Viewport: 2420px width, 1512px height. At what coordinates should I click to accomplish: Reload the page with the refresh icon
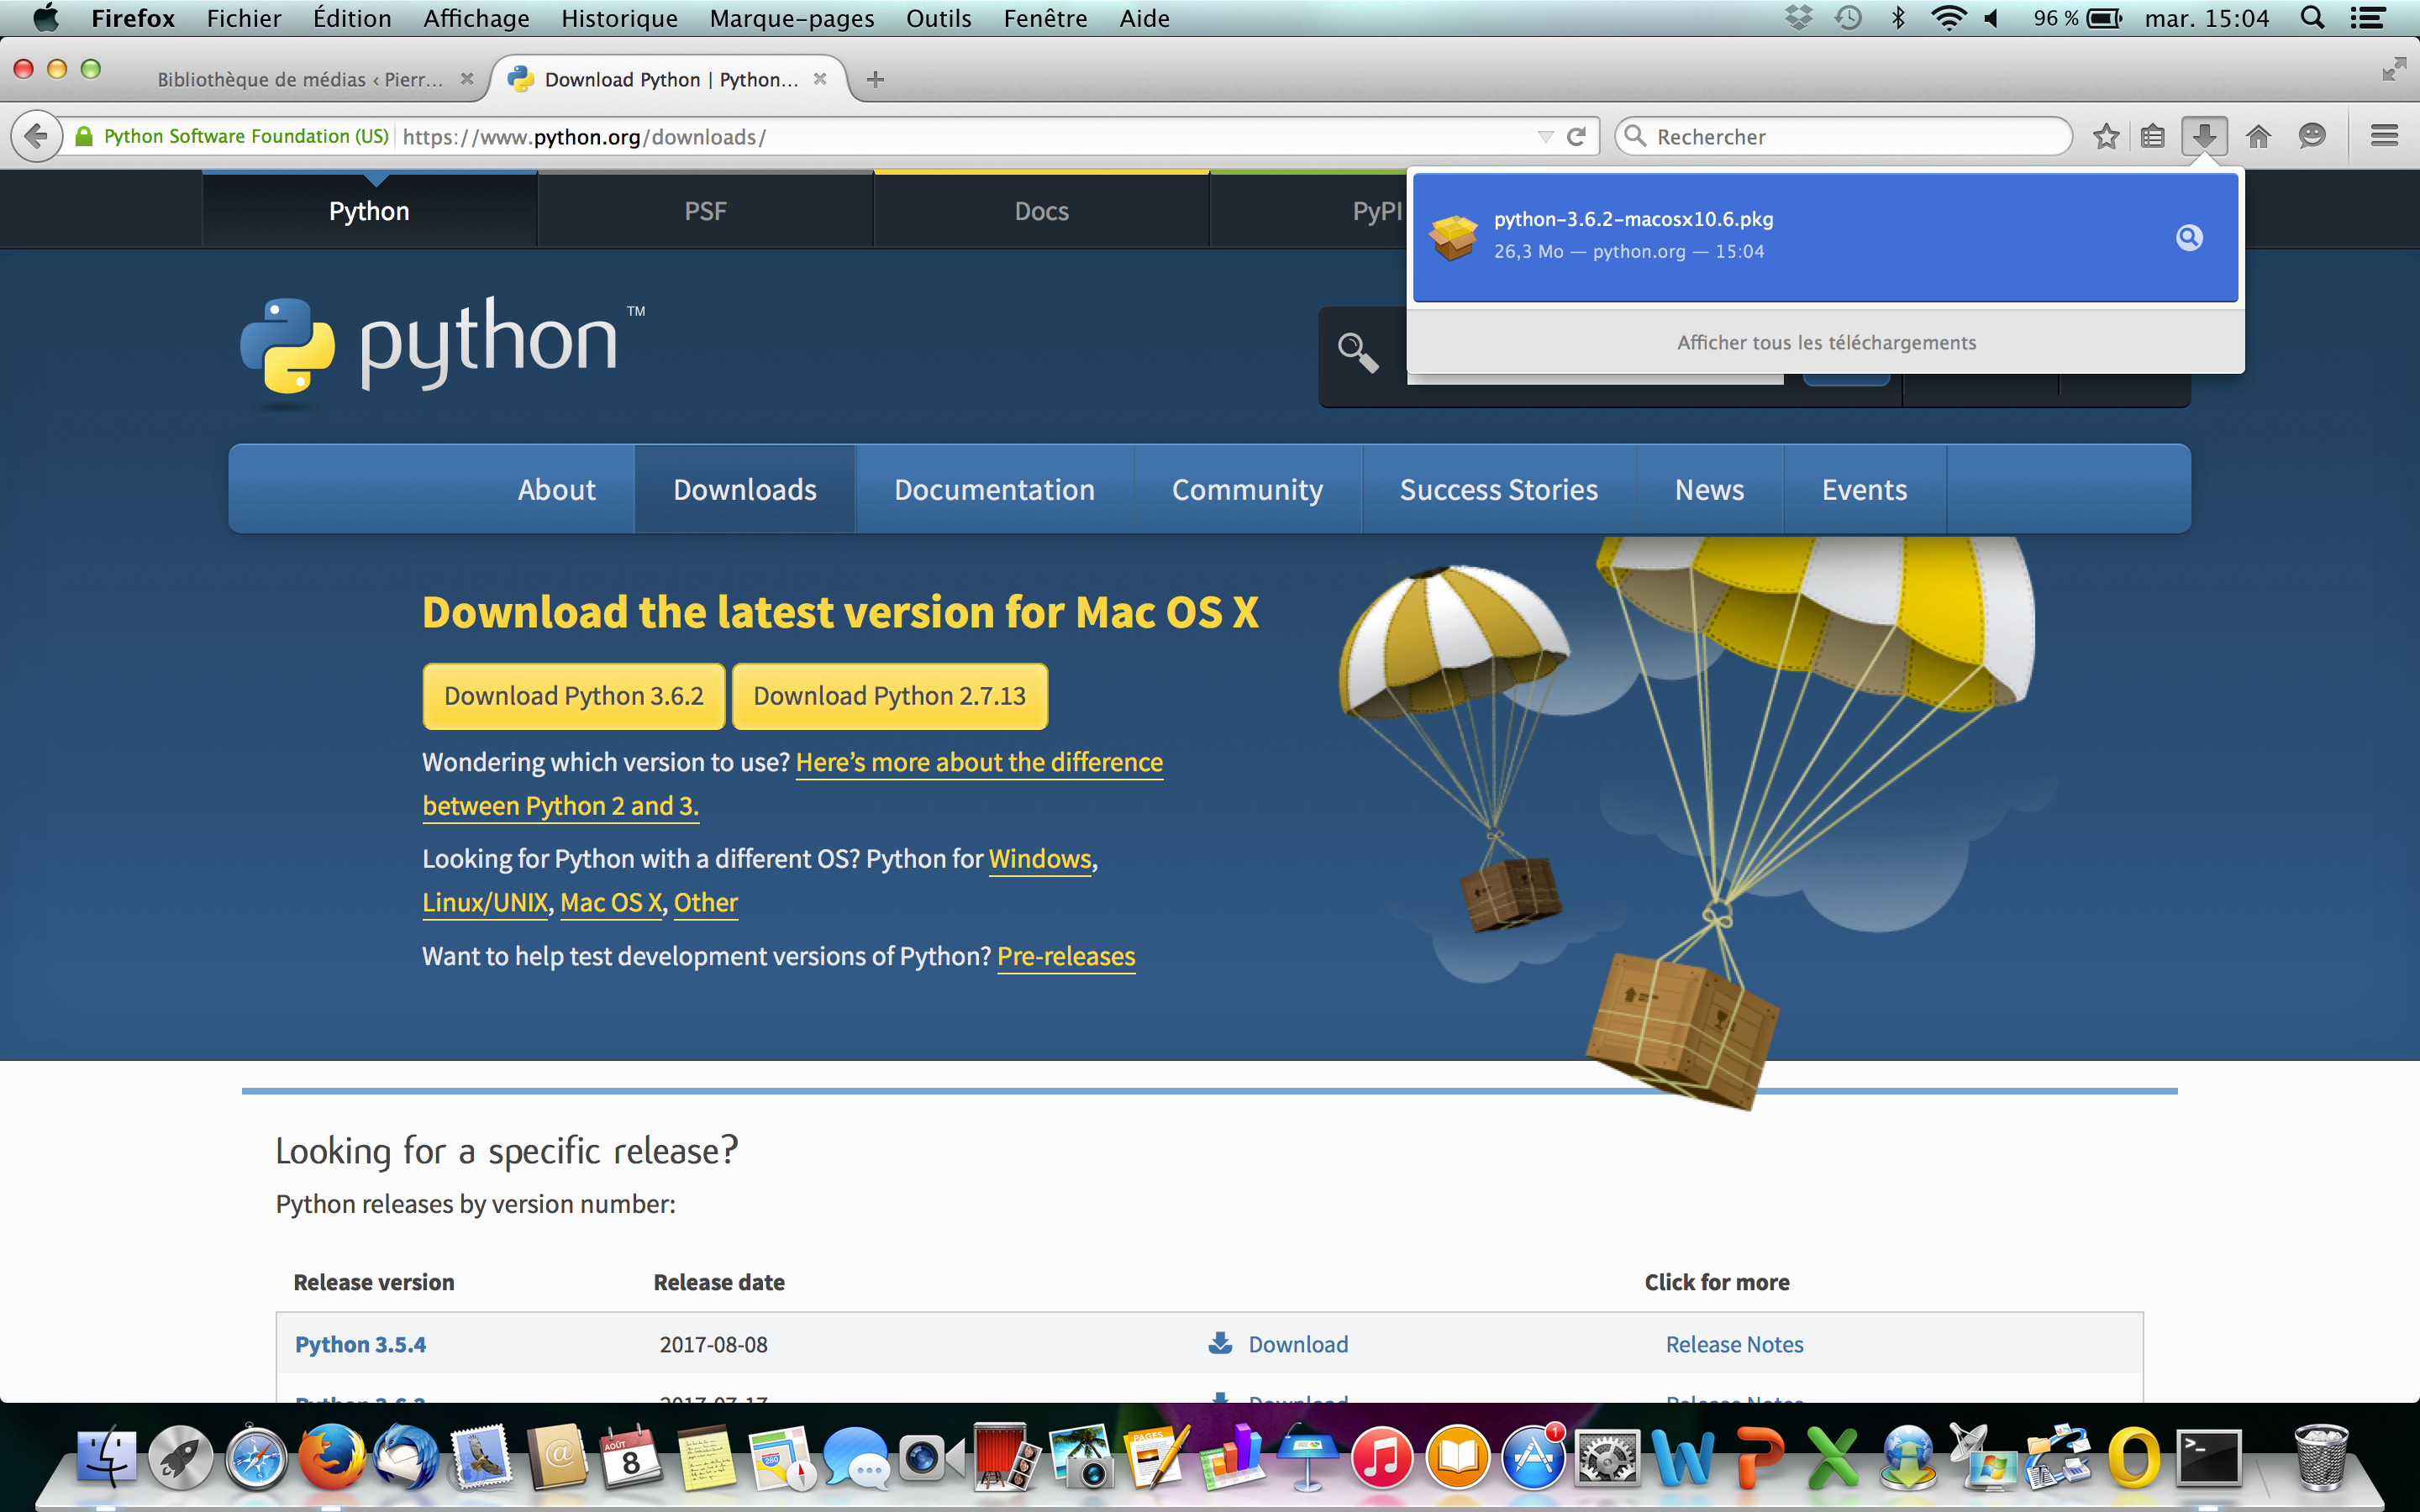point(1577,136)
